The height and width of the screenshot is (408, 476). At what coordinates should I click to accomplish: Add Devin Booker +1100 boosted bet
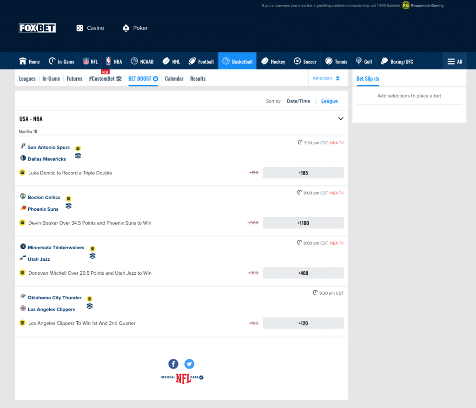(x=303, y=223)
